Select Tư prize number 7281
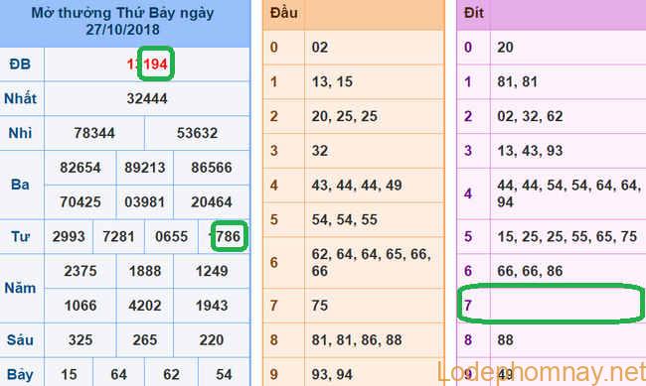Viewport: 646px width, 386px height. coord(118,236)
